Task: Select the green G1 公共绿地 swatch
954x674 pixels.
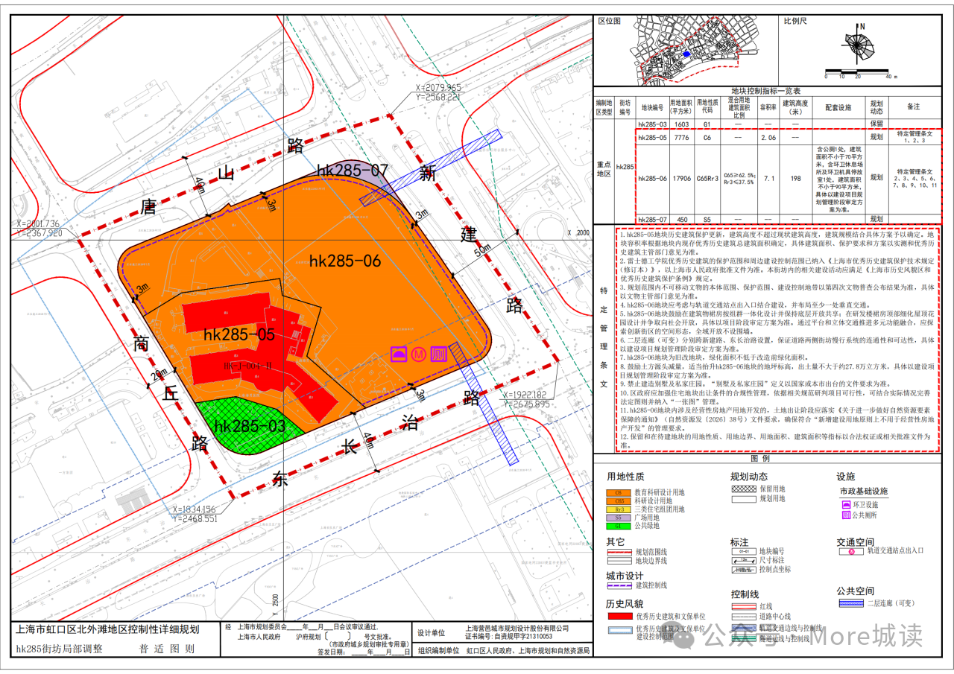Action: click(x=619, y=526)
